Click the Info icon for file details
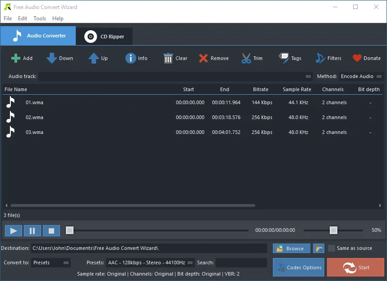This screenshot has height=281, width=387. (136, 58)
